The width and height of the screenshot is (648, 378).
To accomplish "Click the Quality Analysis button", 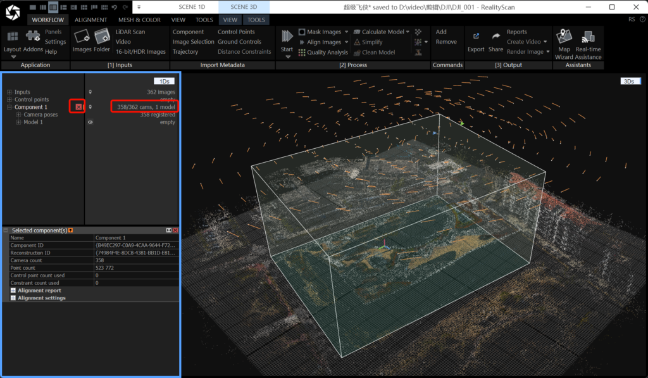I will tap(327, 53).
